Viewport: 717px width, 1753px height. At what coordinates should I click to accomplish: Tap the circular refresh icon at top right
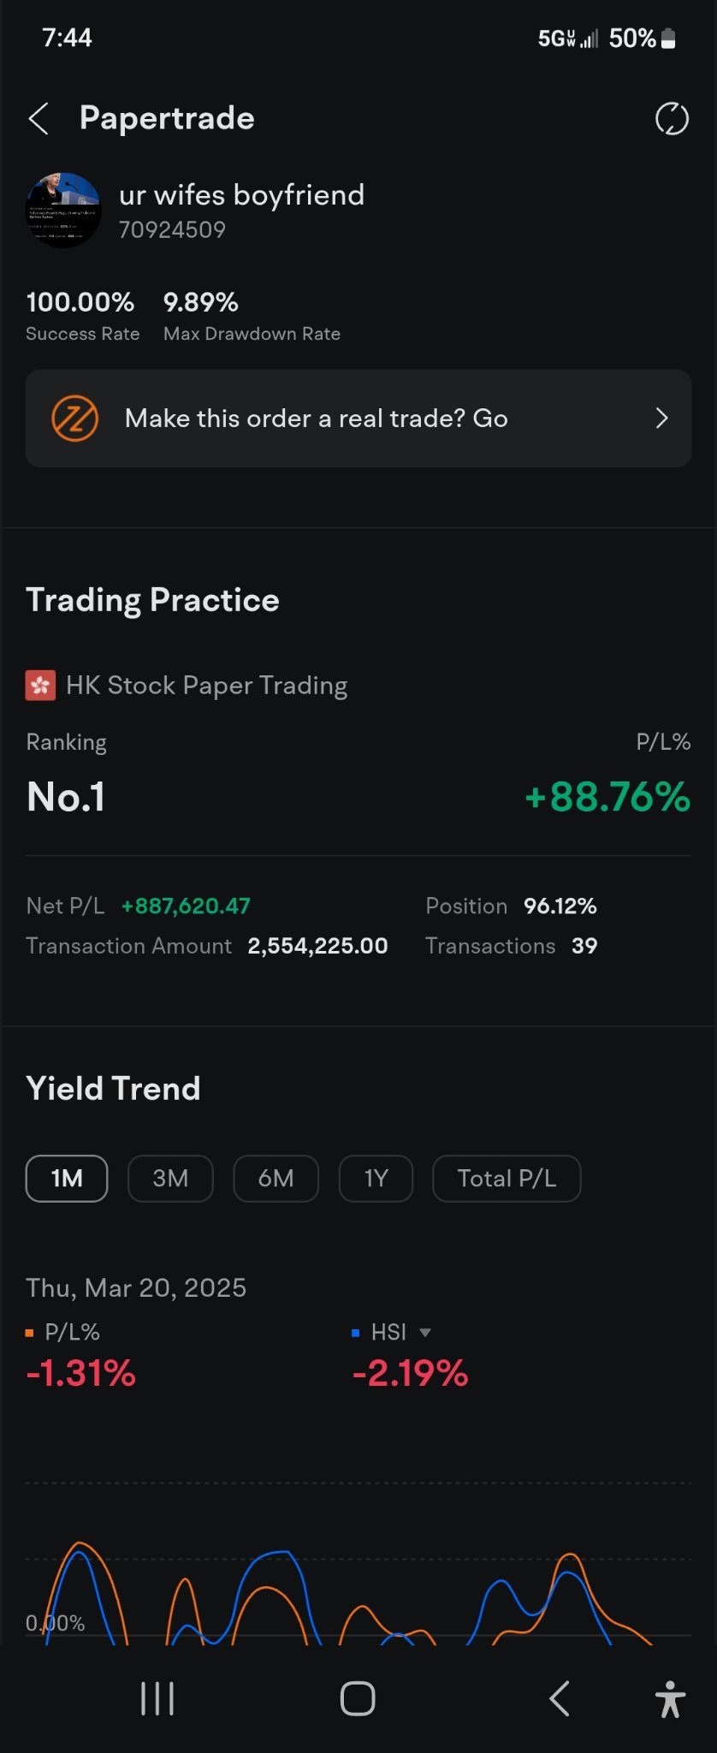[672, 119]
